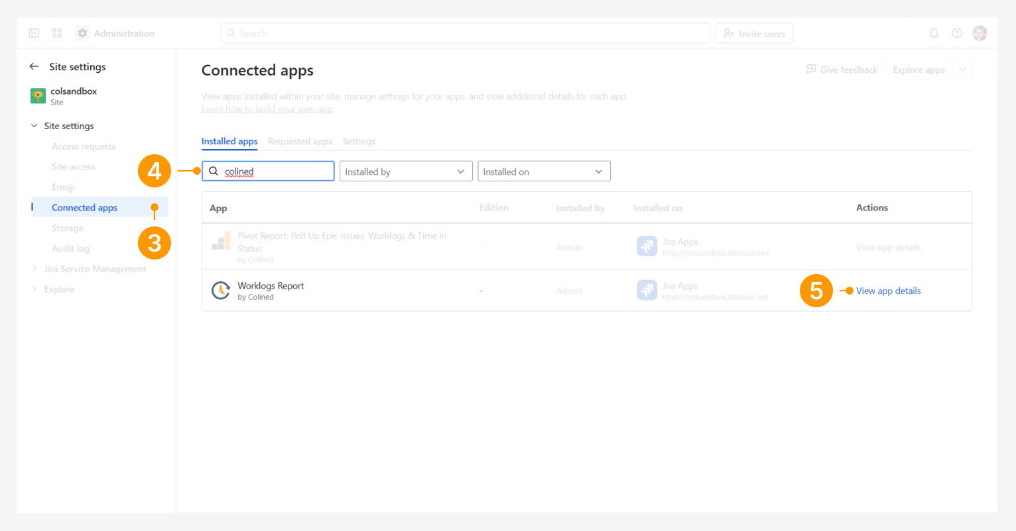Switch to the Requested apps tab

(300, 141)
